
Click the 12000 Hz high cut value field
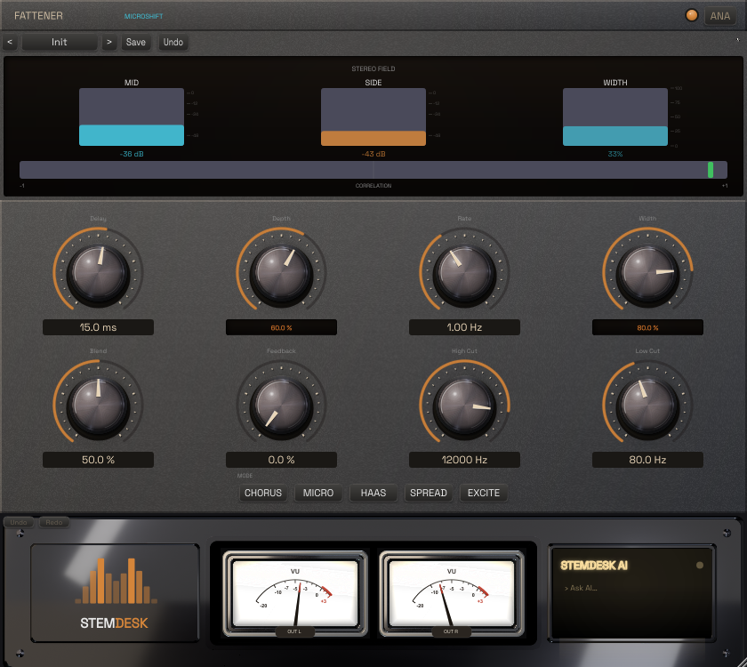click(x=464, y=460)
